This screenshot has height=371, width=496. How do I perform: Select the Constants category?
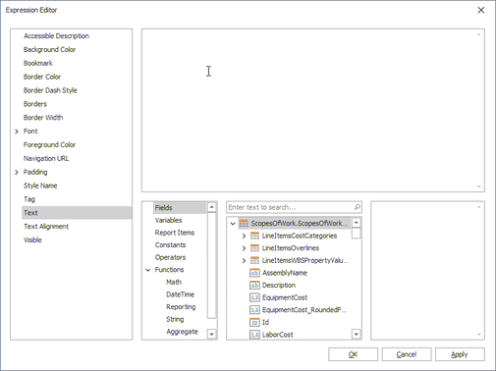coord(170,245)
